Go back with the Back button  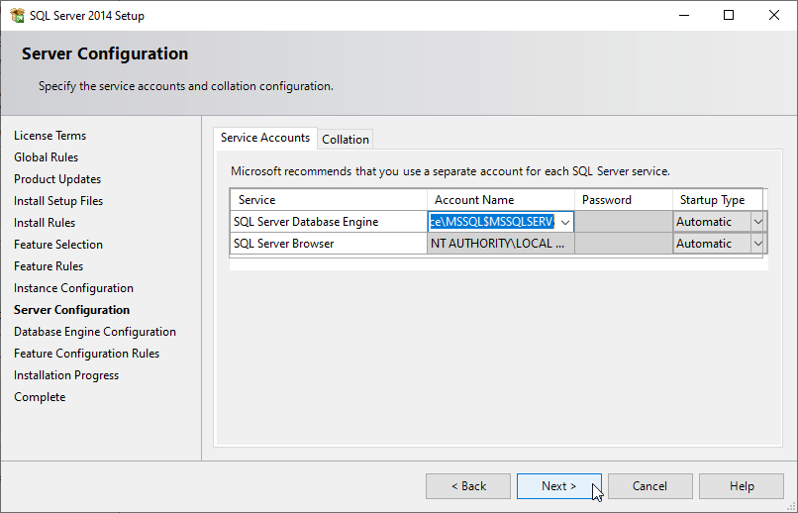(467, 486)
